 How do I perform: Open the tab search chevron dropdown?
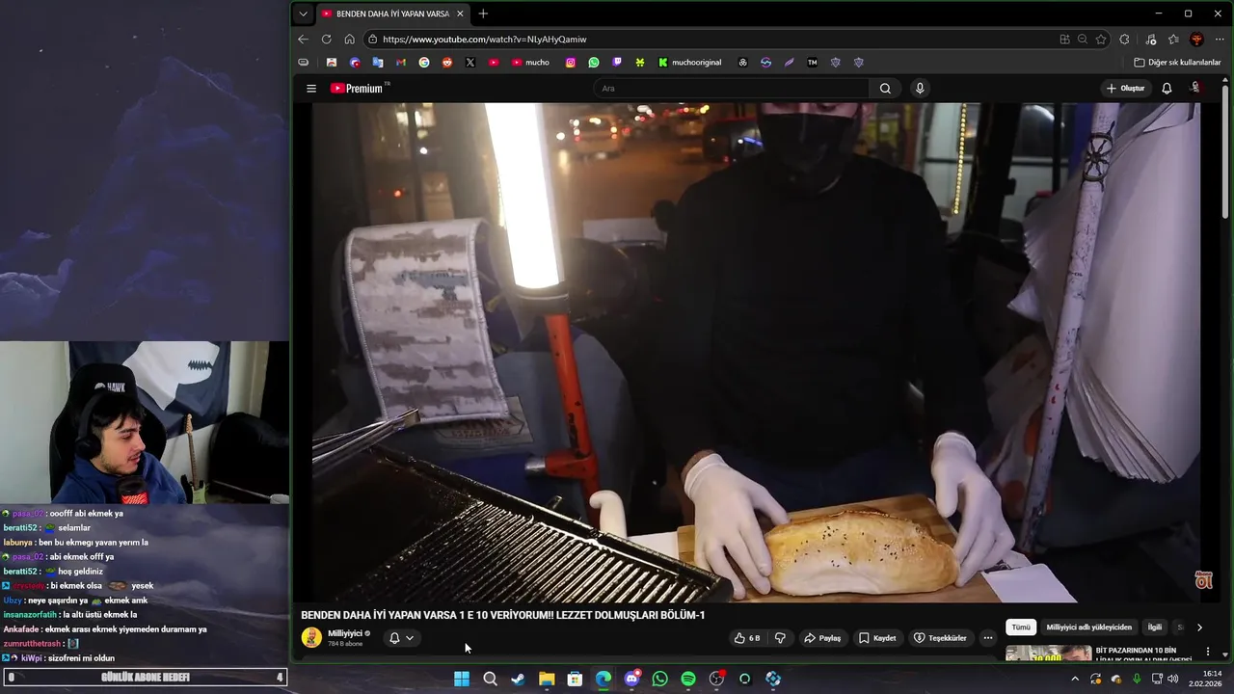[x=304, y=13]
